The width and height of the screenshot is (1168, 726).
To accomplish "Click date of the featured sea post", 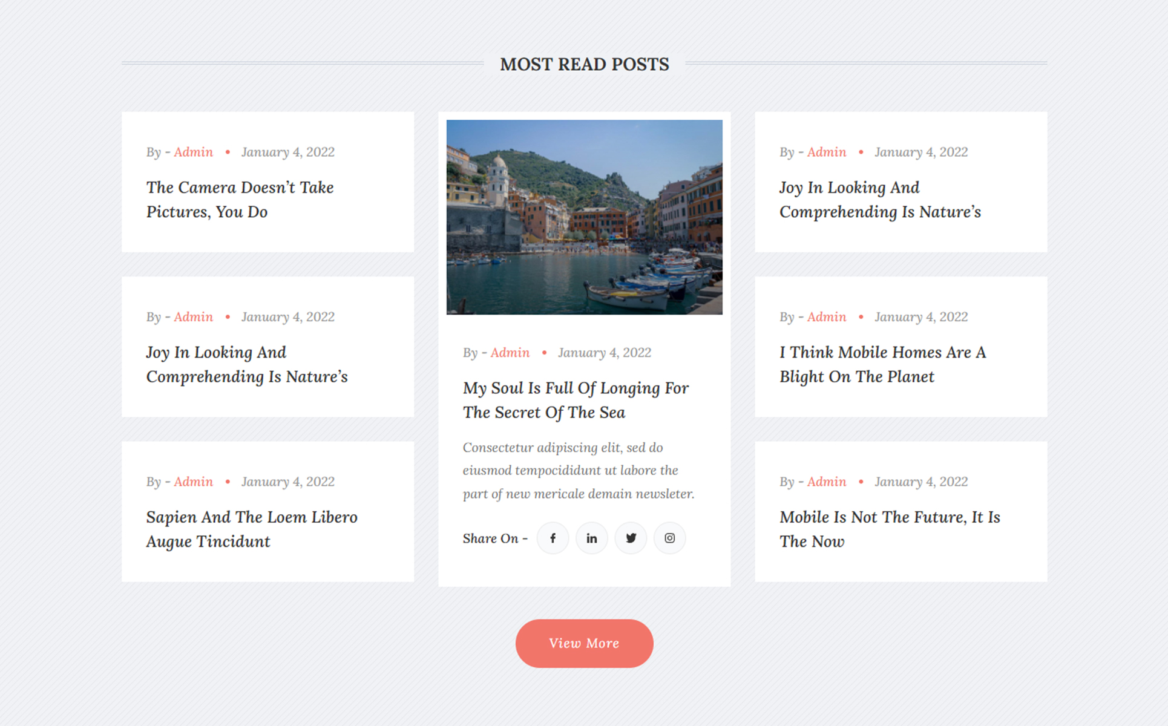I will 604,353.
